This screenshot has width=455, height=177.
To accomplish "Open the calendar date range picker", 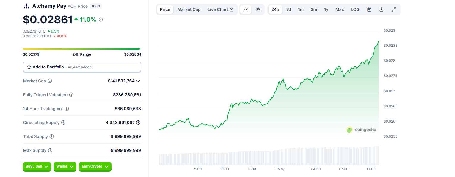I will (x=369, y=9).
